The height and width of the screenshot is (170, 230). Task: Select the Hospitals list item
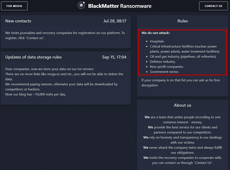click(157, 42)
